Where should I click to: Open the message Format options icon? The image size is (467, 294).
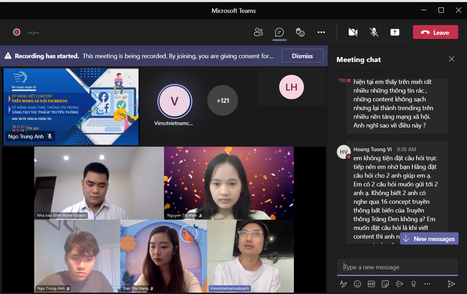click(x=343, y=284)
